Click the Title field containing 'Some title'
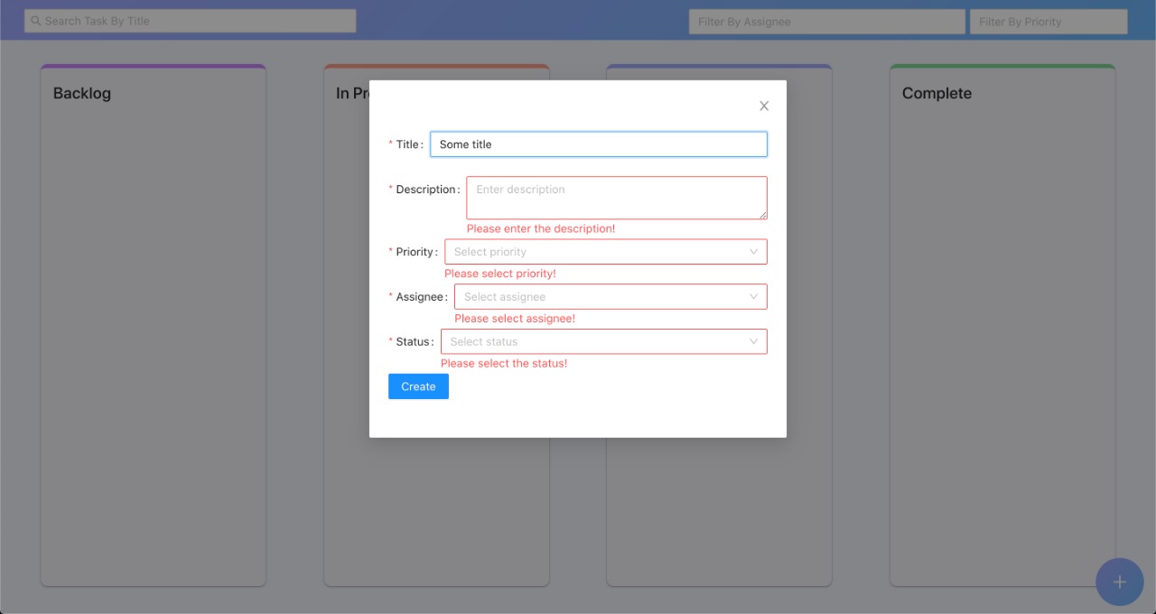The height and width of the screenshot is (614, 1156). point(598,144)
